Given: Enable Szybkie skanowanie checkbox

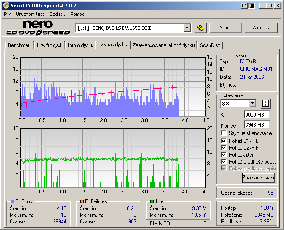Looking at the screenshot, I should tap(224, 133).
